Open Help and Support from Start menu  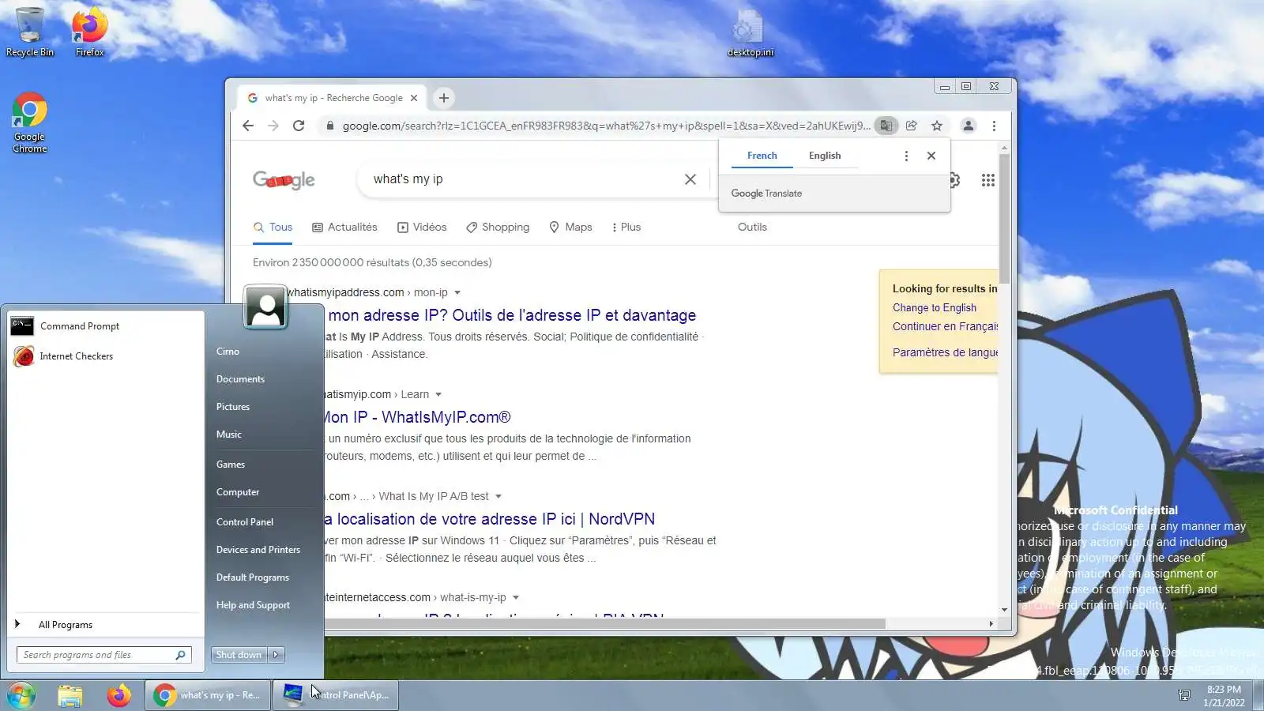(x=253, y=605)
